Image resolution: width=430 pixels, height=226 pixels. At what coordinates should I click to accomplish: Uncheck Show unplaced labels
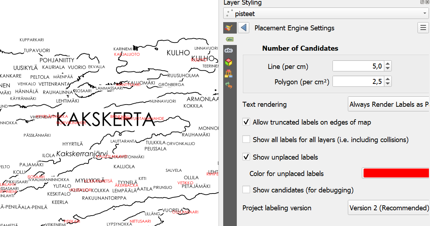click(246, 157)
